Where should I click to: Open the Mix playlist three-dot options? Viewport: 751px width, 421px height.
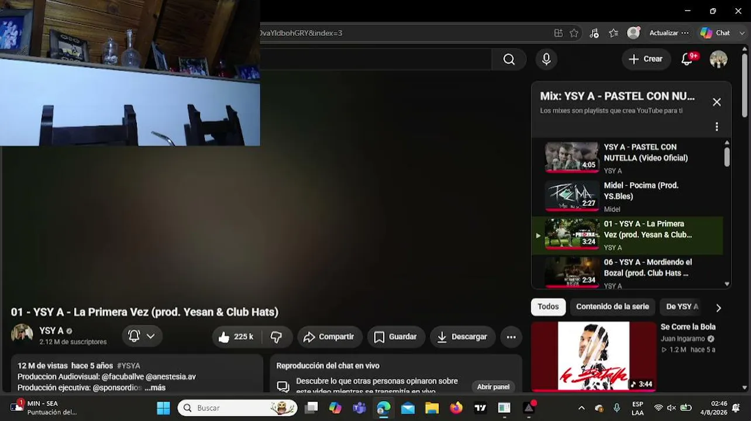click(x=716, y=126)
